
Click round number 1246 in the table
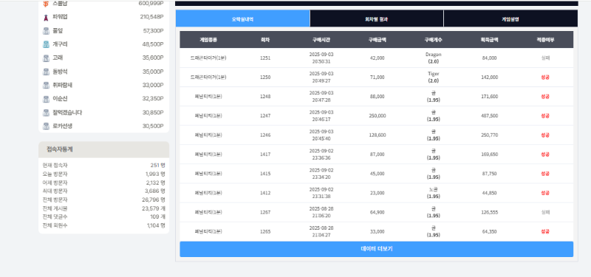click(265, 135)
